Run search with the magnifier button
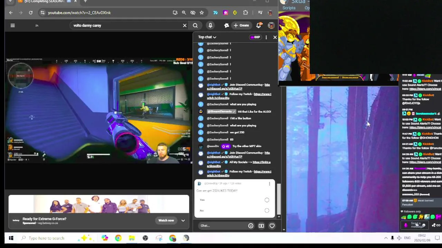 (x=195, y=25)
